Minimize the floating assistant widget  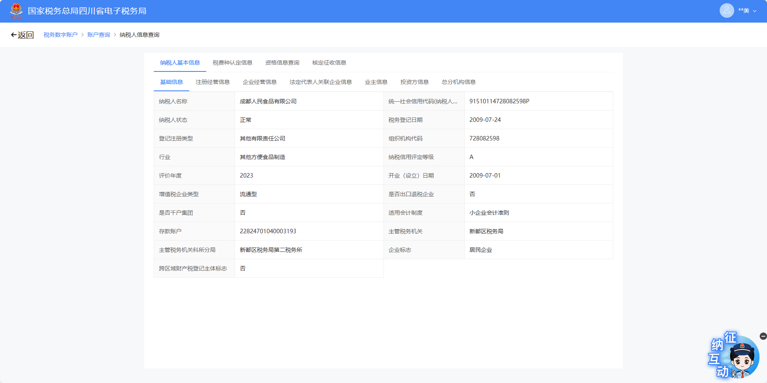[763, 336]
